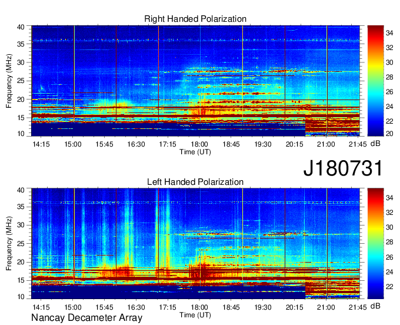Click the 15:45 tick under upper plot

tap(104, 144)
